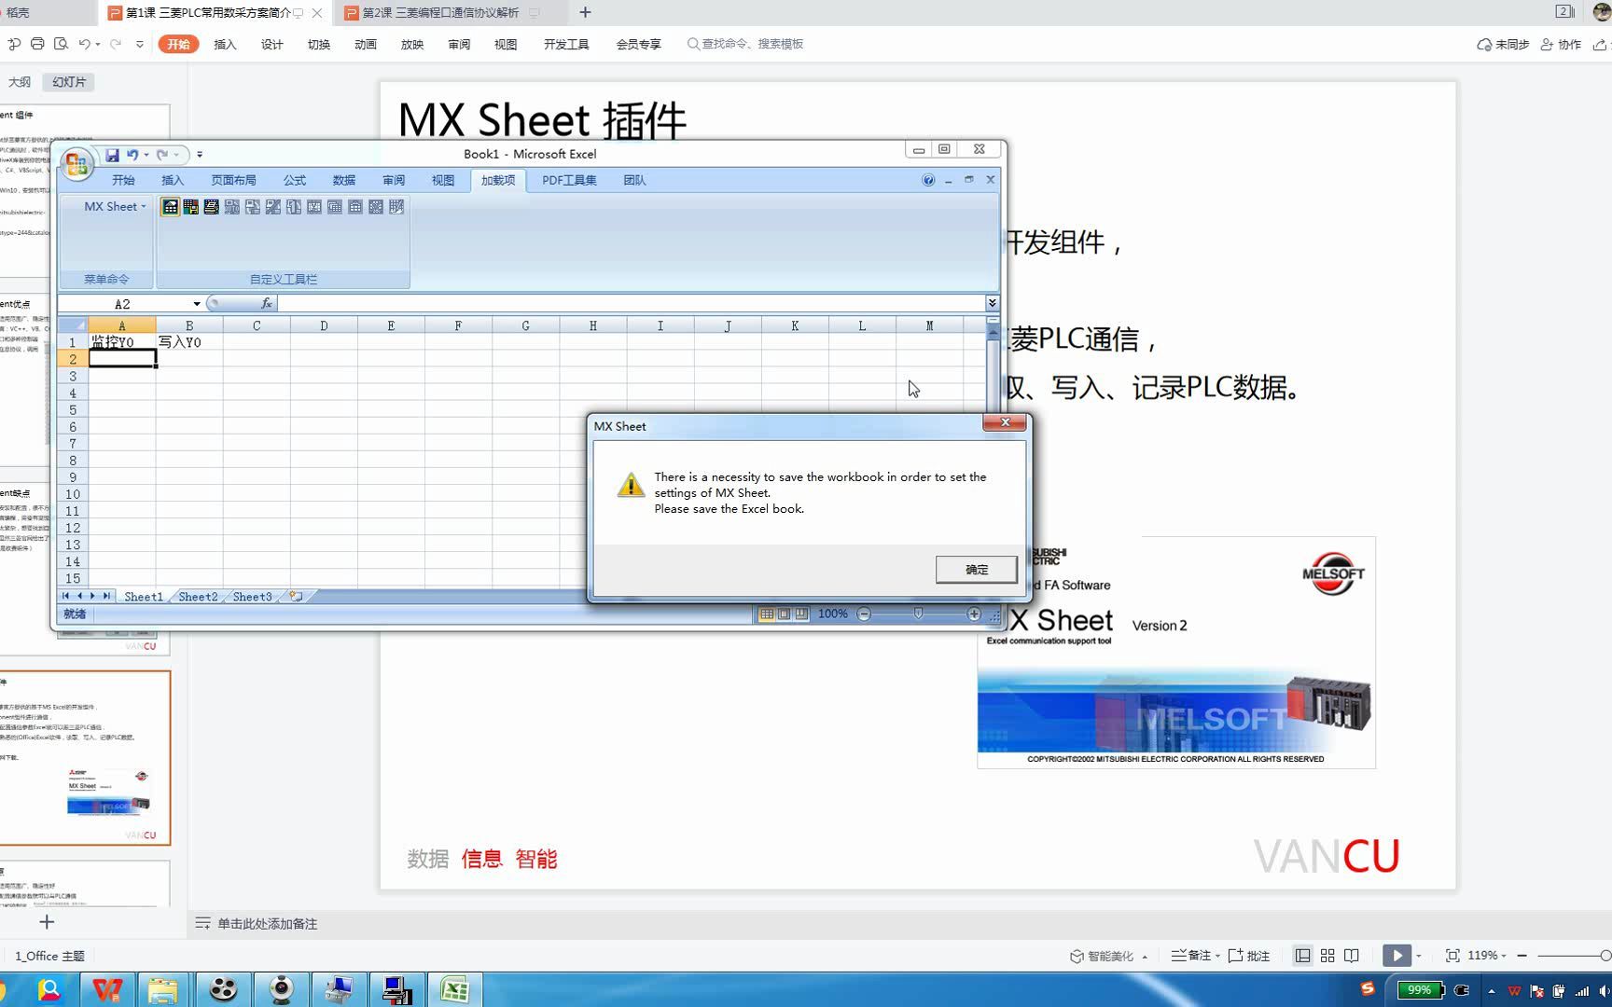This screenshot has width=1612, height=1007.
Task: Open the Excel 数据 ribbon tab
Action: click(344, 180)
